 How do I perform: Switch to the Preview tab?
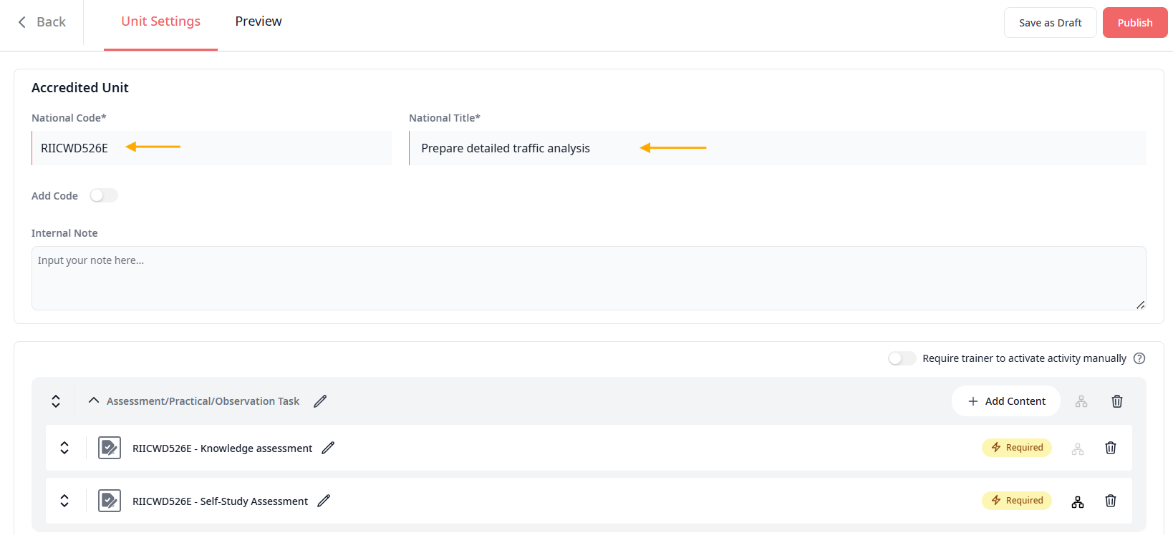click(x=259, y=21)
